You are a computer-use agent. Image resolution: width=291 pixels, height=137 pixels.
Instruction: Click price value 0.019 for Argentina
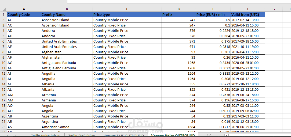tap(213, 122)
